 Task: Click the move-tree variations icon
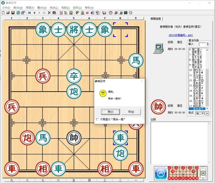pyautogui.click(x=66, y=13)
